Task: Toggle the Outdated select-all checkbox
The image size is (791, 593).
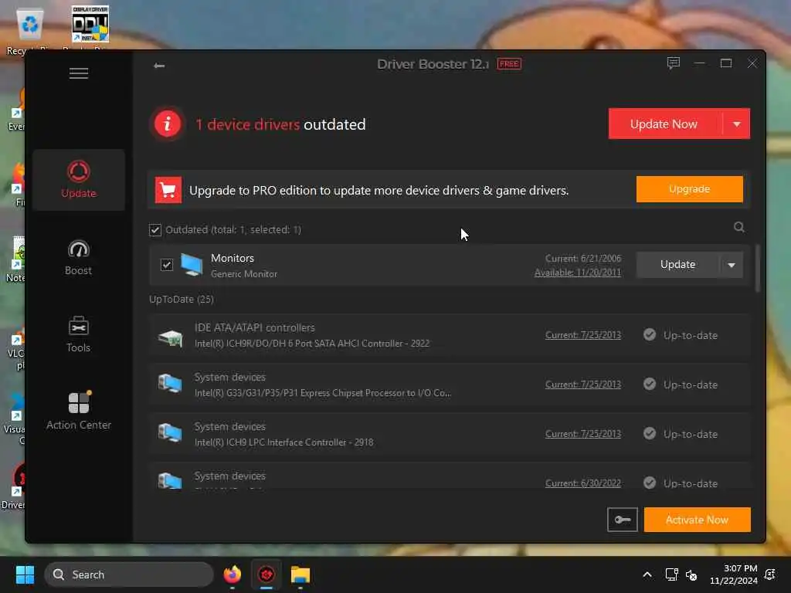Action: coord(154,230)
